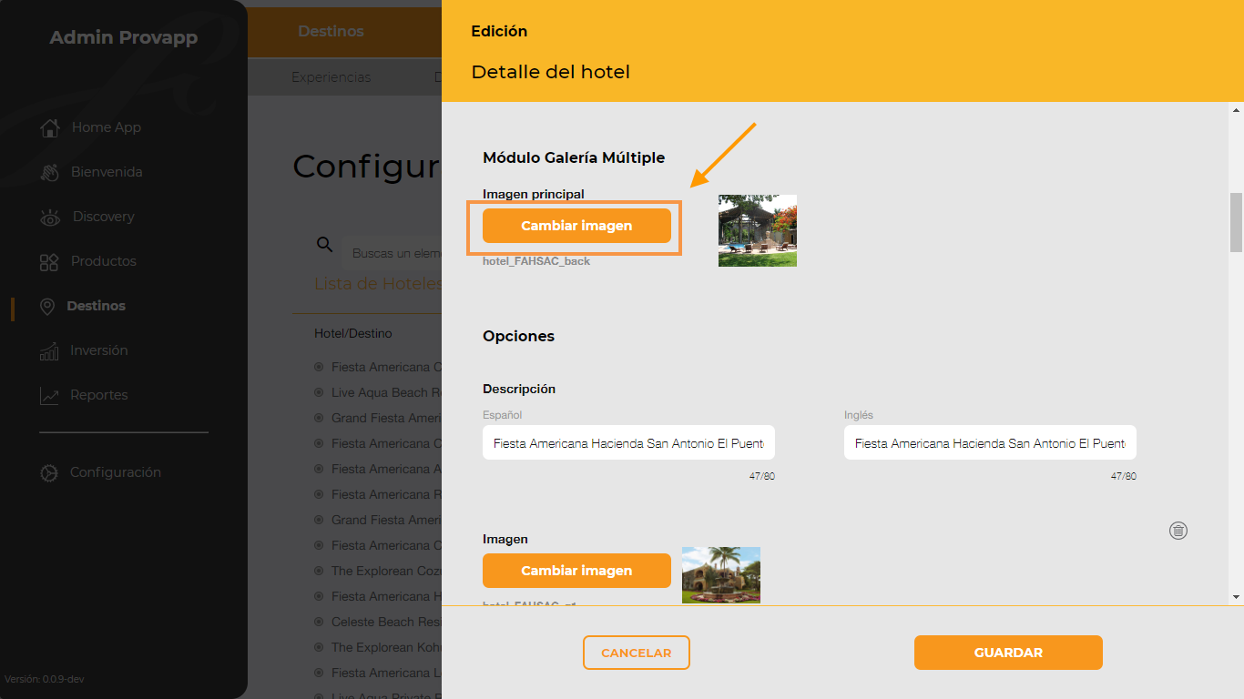Select Live Aqua Beach row bullet
The height and width of the screenshot is (699, 1244).
point(319,392)
